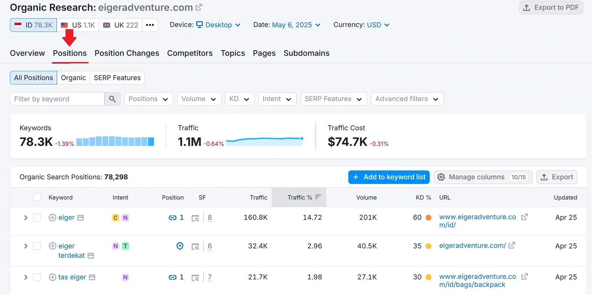Check the box for keyword eiger
The width and height of the screenshot is (592, 295).
click(x=37, y=218)
